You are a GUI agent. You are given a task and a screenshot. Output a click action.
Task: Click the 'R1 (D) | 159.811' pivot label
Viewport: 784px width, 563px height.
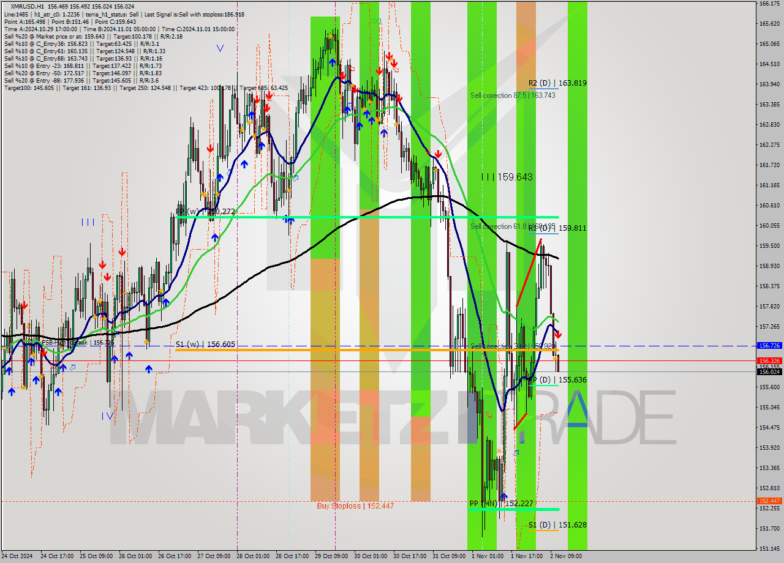point(557,228)
